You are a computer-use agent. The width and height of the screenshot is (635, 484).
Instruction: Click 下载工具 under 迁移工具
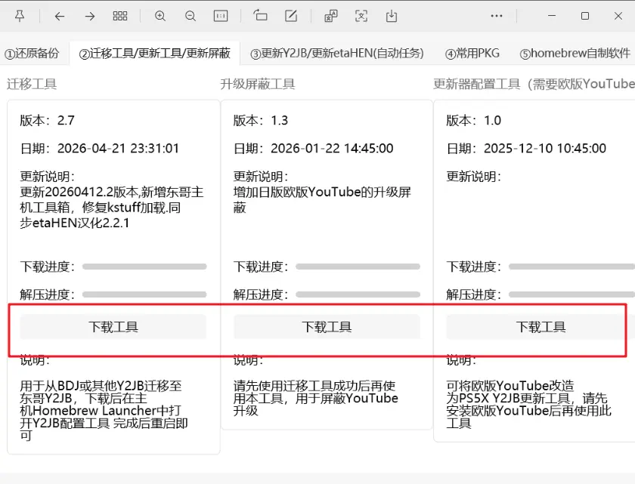click(113, 327)
